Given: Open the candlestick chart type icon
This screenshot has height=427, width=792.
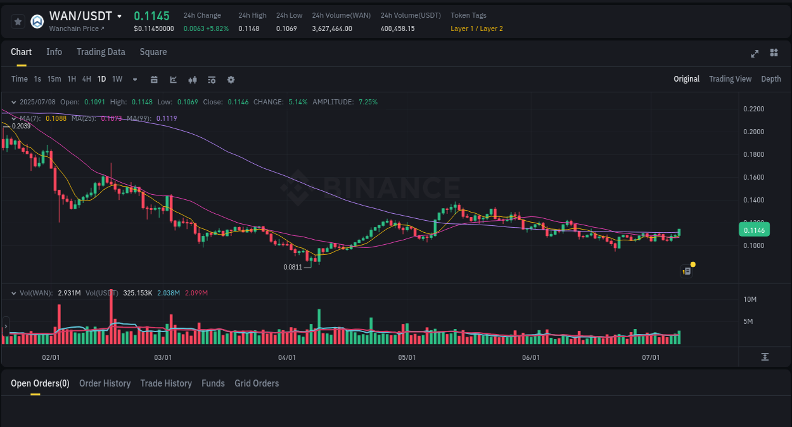Looking at the screenshot, I should [x=192, y=79].
